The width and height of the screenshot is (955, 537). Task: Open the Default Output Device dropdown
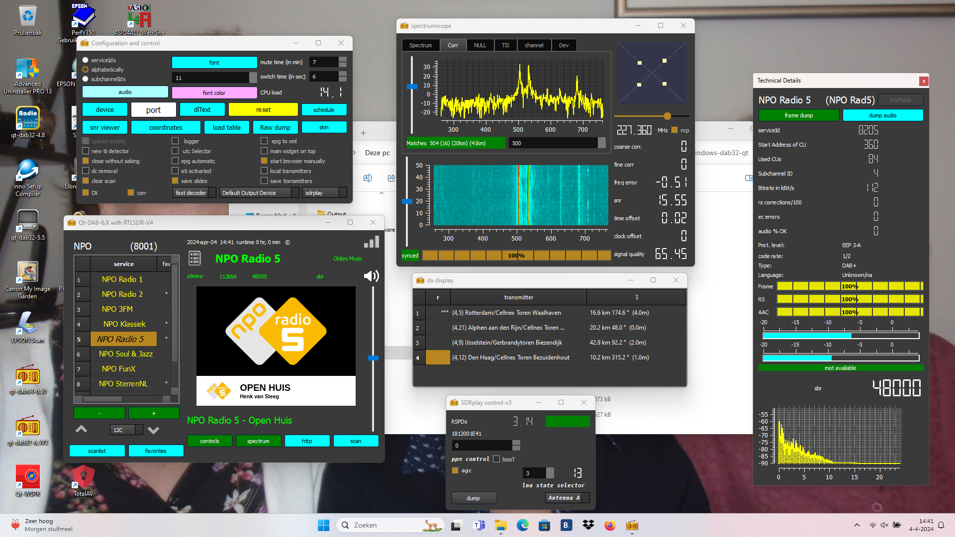[259, 193]
